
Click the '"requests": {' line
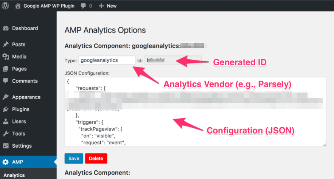[x=90, y=88]
